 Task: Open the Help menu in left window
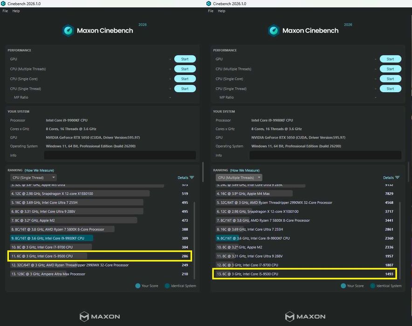coord(16,11)
